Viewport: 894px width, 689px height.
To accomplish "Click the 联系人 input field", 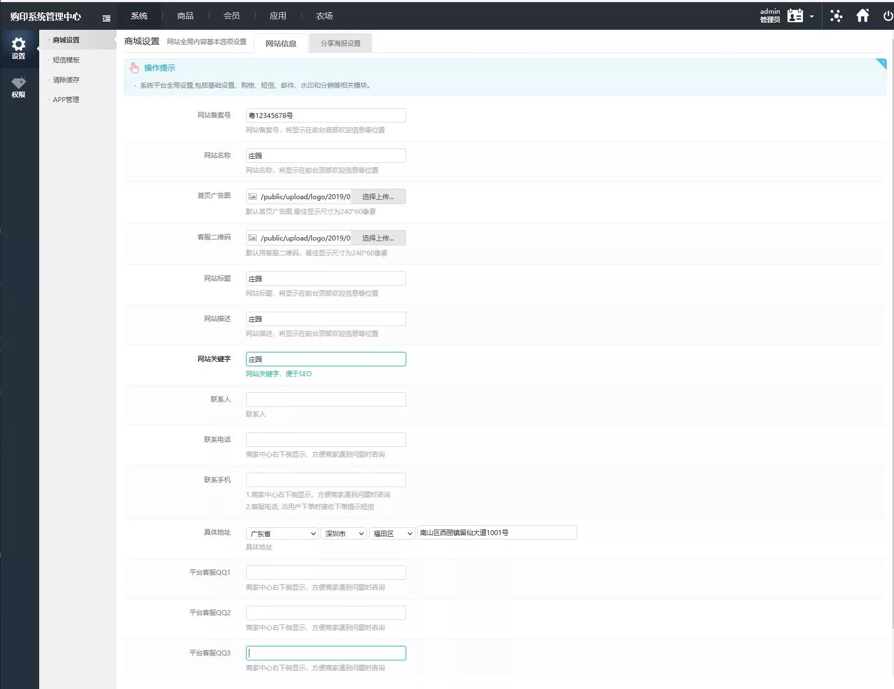I will [326, 399].
